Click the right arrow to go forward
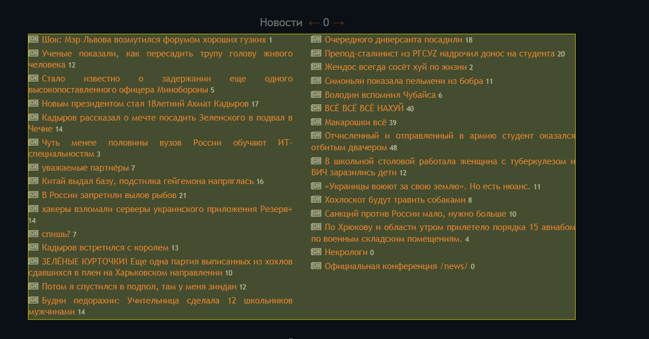 (x=339, y=23)
